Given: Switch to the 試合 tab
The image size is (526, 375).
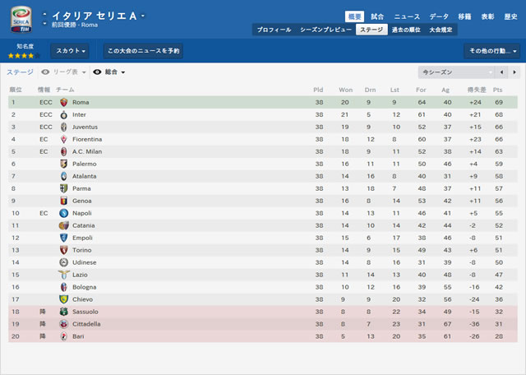Looking at the screenshot, I should [x=377, y=16].
